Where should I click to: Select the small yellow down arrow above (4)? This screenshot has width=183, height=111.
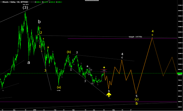tap(104, 67)
